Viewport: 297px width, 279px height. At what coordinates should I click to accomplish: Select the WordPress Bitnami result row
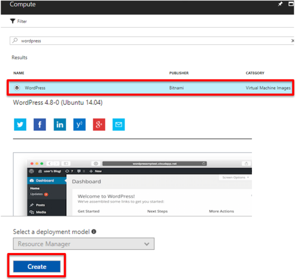(x=150, y=88)
